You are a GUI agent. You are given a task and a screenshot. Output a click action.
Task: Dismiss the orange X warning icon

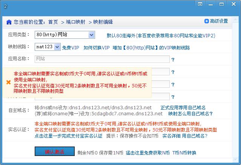point(8,82)
